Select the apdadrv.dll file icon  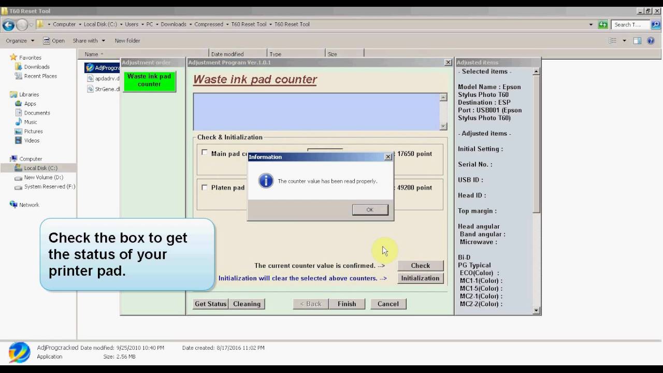90,78
